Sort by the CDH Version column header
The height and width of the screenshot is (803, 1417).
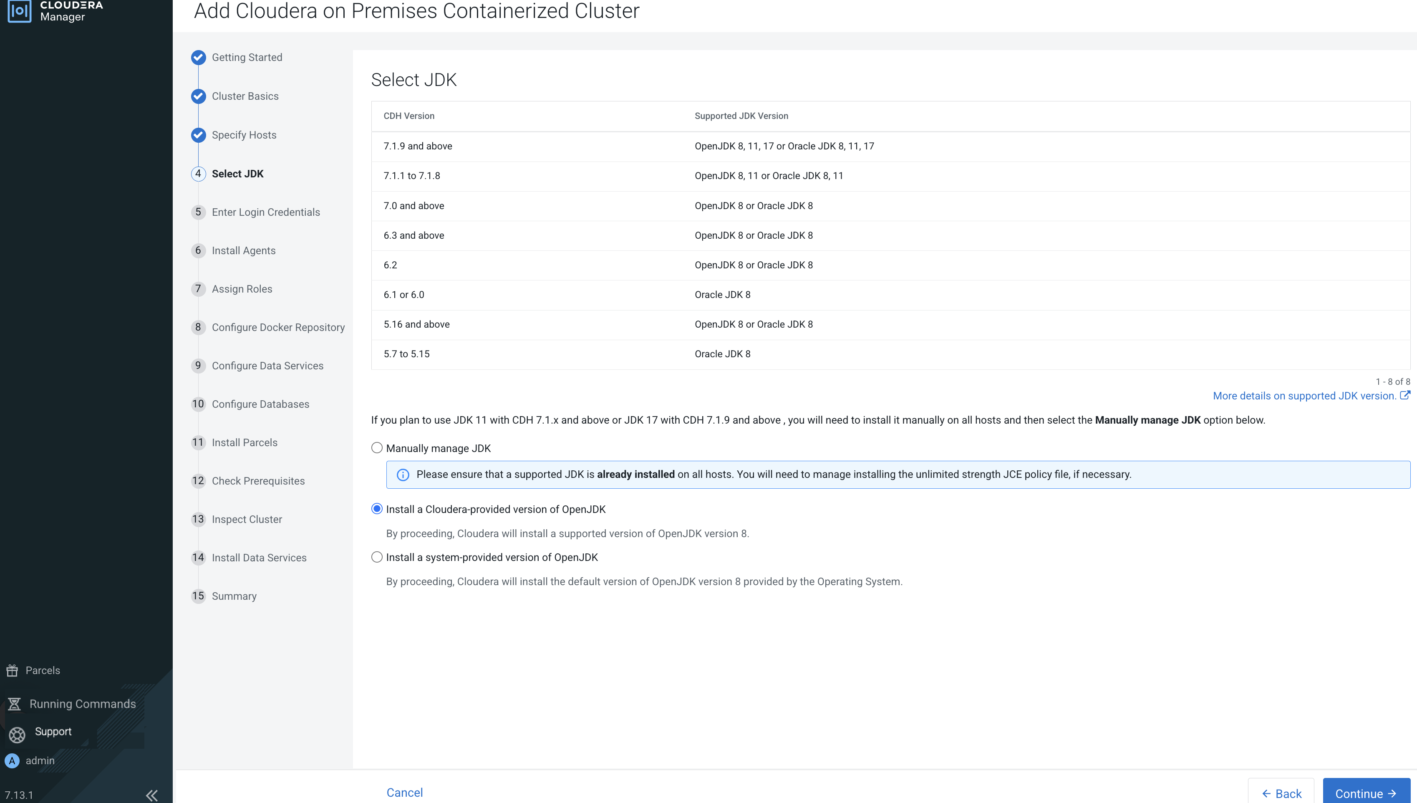click(x=408, y=116)
